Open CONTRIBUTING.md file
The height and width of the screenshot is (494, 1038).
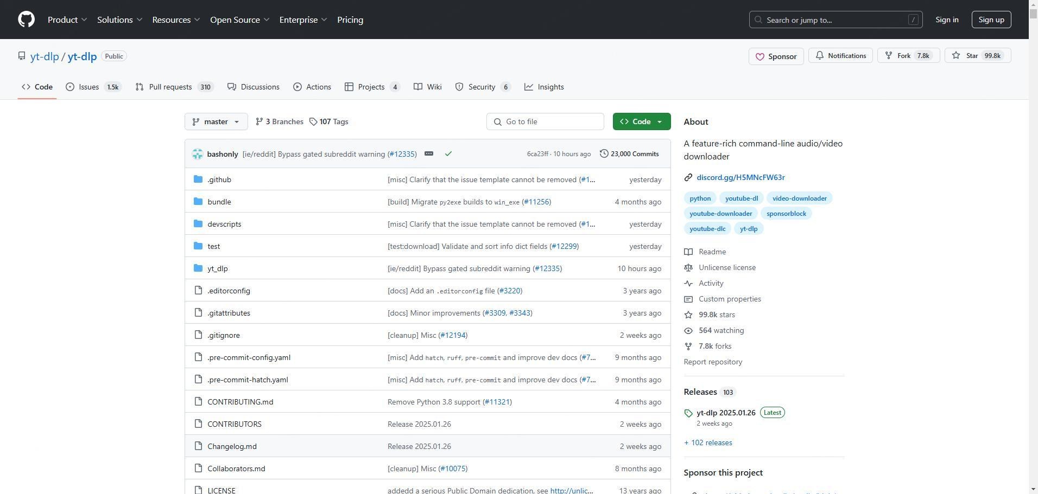tap(240, 401)
